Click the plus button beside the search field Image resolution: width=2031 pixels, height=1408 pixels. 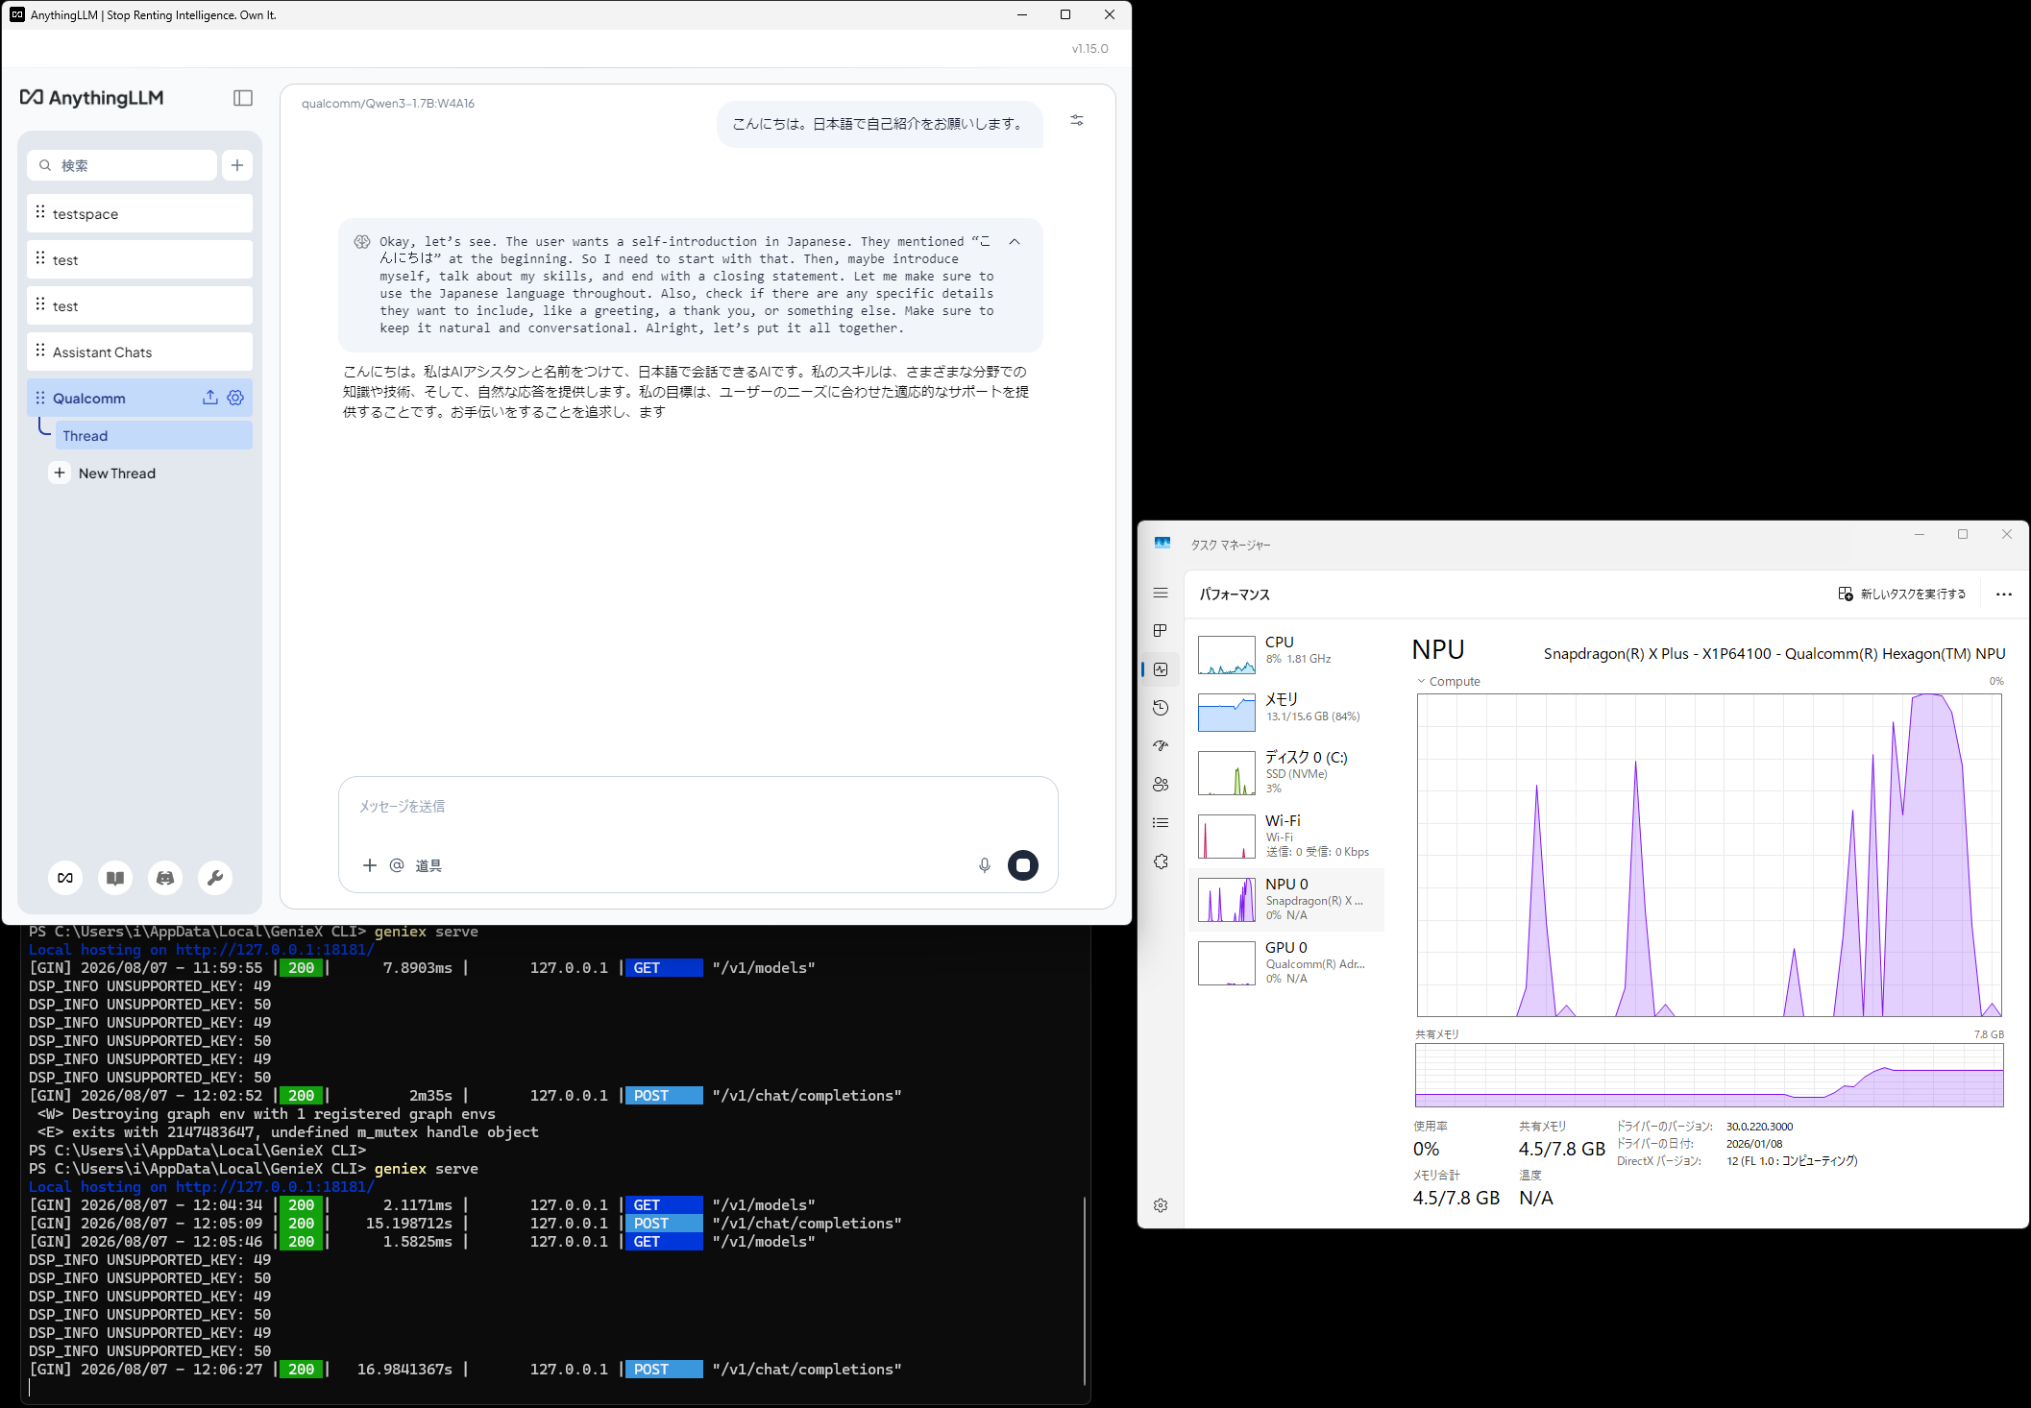tap(237, 165)
